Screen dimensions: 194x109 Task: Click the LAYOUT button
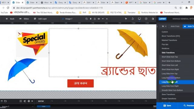pyautogui.click(x=162, y=19)
